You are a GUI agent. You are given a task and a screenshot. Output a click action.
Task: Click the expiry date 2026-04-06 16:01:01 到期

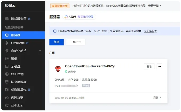coord(69,98)
